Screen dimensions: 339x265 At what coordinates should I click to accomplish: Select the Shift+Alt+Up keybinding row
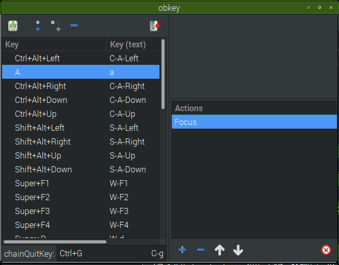point(81,155)
